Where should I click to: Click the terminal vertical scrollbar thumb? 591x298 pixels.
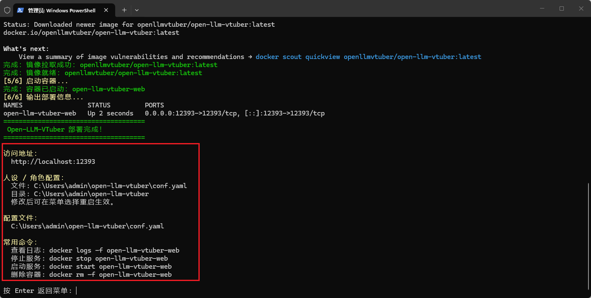[x=588, y=237]
